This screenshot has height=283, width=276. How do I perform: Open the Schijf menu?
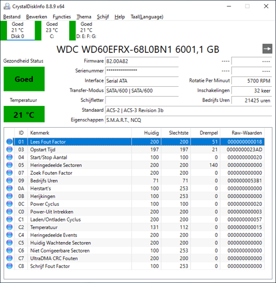103,17
